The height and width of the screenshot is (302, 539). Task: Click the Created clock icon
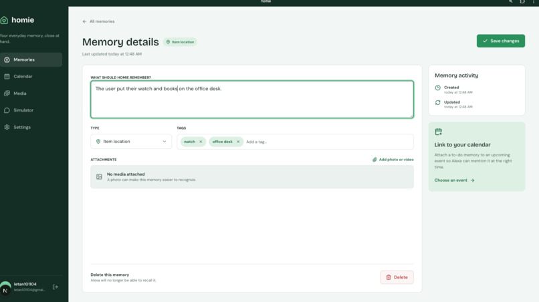pos(437,88)
